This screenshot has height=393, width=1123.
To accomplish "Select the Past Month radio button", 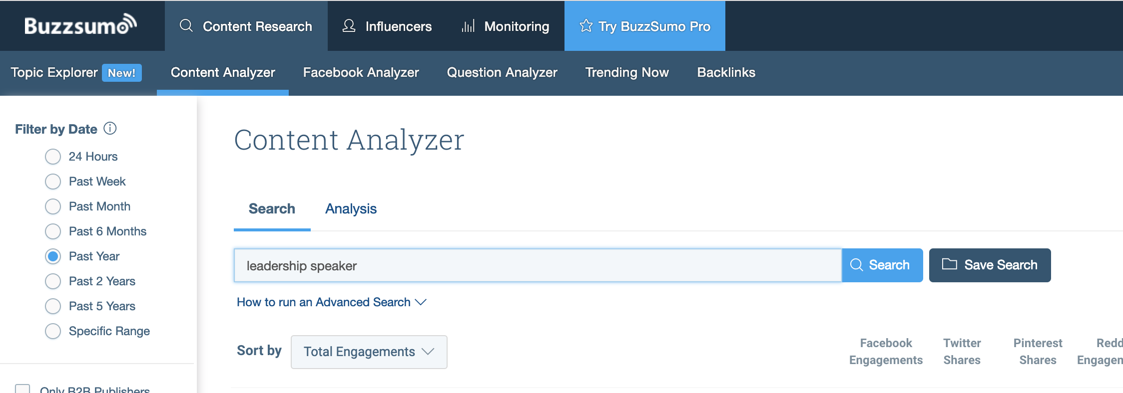I will pos(53,206).
